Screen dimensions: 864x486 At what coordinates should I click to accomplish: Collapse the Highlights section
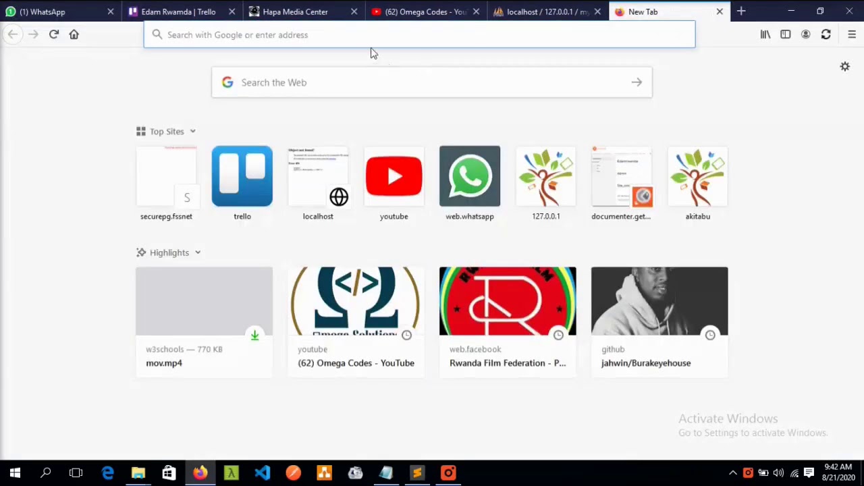pos(169,252)
